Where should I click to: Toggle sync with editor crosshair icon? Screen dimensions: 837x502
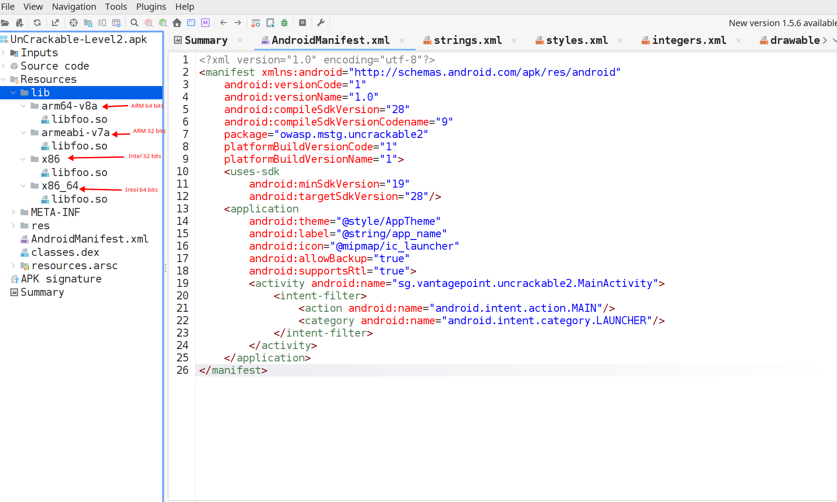[74, 23]
